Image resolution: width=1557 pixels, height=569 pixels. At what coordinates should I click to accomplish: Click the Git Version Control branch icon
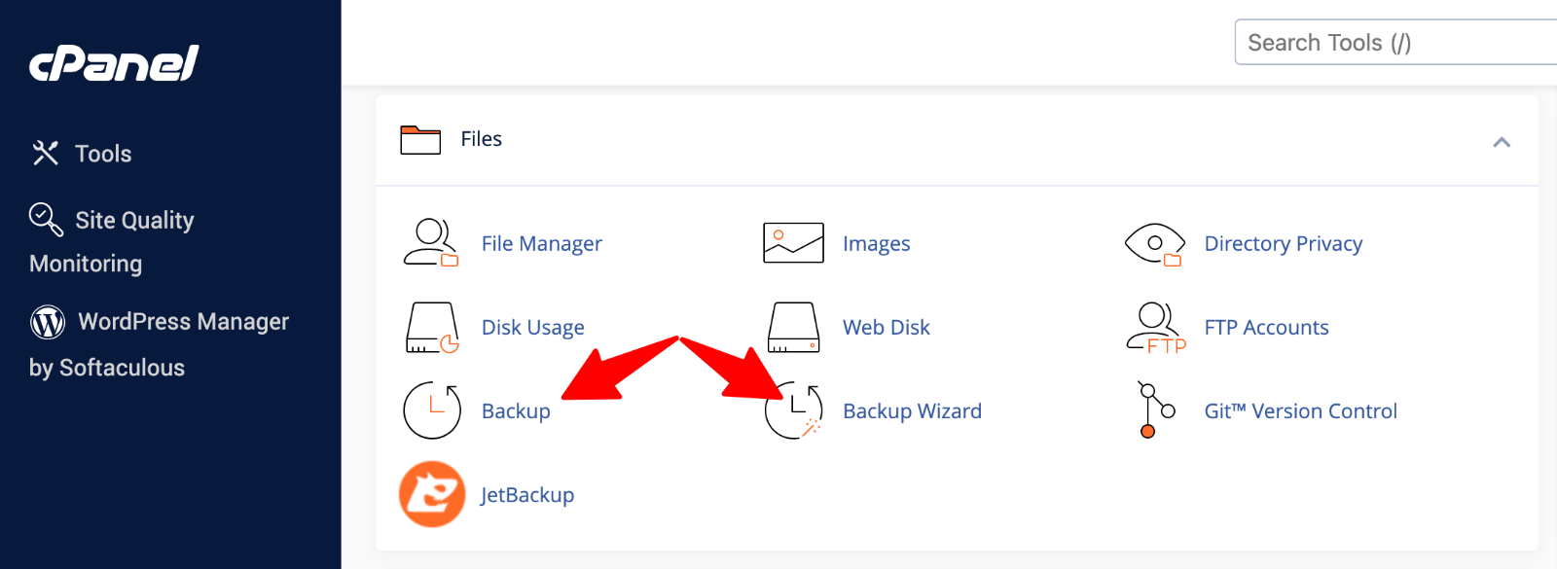[1156, 410]
